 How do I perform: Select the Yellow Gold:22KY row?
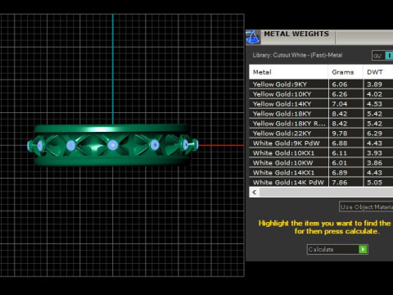(x=321, y=134)
